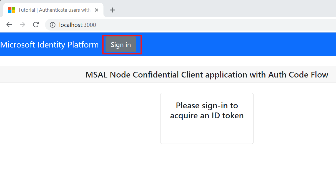The height and width of the screenshot is (190, 336).
Task: Close the Tutorial tab with its X
Action: tap(97, 10)
